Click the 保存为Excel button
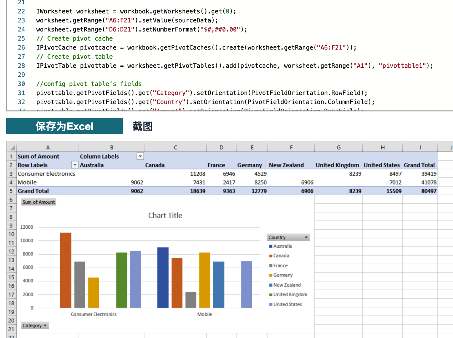 tap(64, 126)
